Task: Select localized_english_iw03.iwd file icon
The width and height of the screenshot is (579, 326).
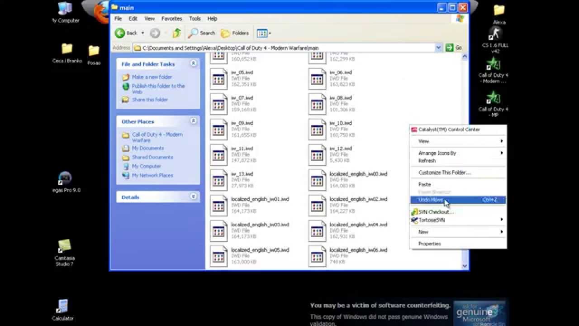Action: [218, 231]
